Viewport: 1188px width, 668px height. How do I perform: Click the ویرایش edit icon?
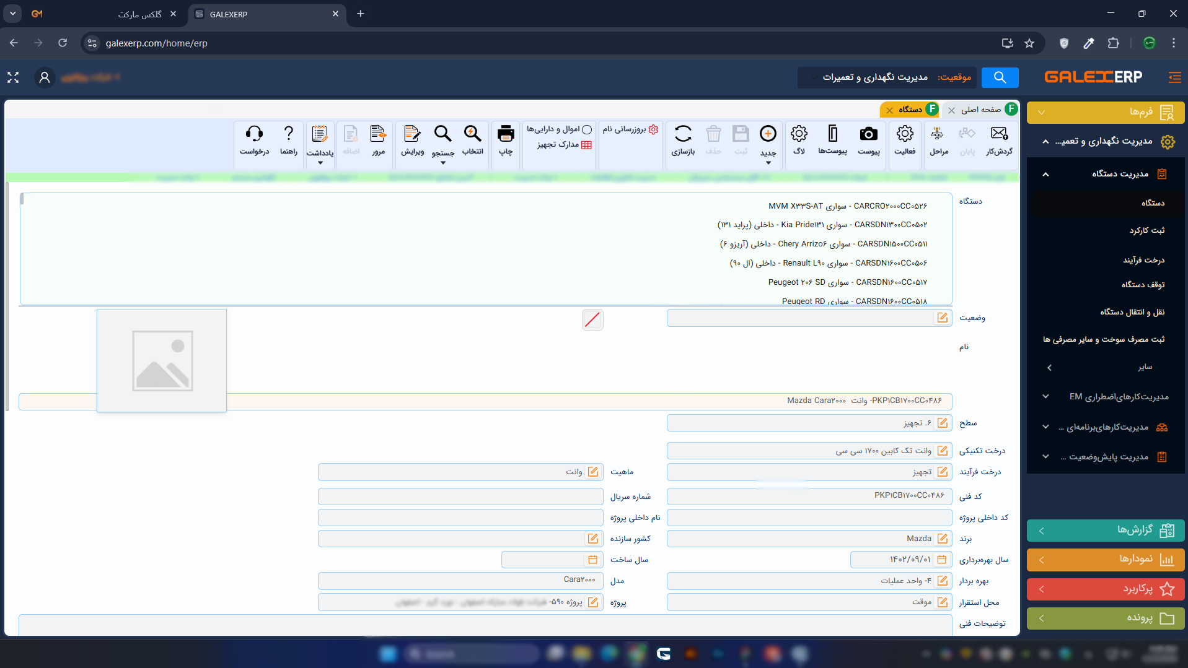[x=412, y=141]
